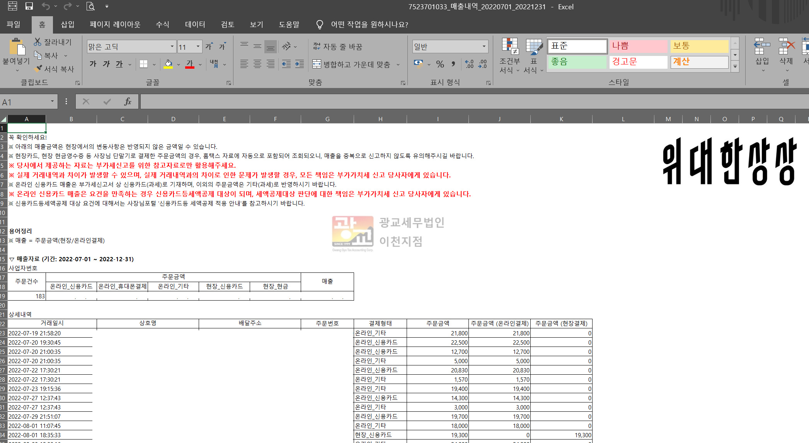Click the formula bar input field

(464, 101)
